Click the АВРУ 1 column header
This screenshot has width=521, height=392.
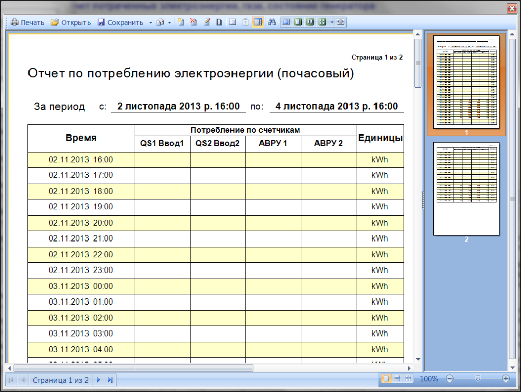pyautogui.click(x=273, y=144)
